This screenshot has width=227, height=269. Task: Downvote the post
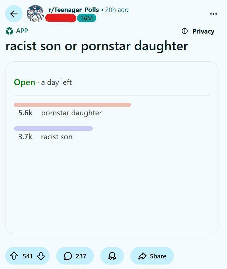point(41,256)
